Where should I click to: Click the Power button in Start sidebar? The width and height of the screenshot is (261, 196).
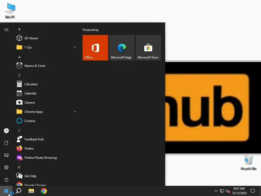tap(6, 180)
